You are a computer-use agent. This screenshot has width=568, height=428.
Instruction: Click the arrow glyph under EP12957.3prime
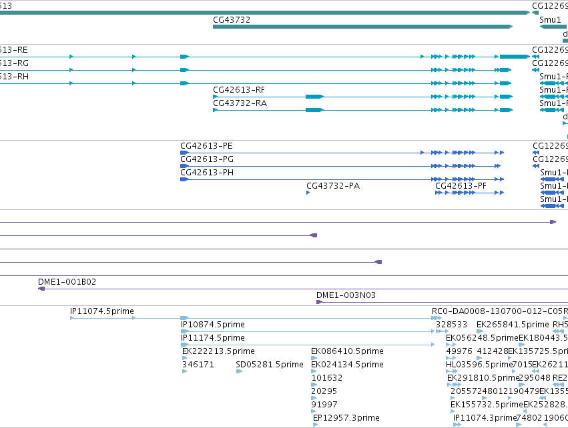point(316,425)
